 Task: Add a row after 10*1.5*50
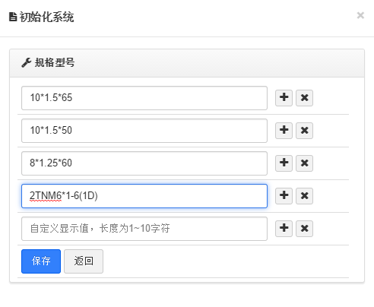click(x=284, y=131)
